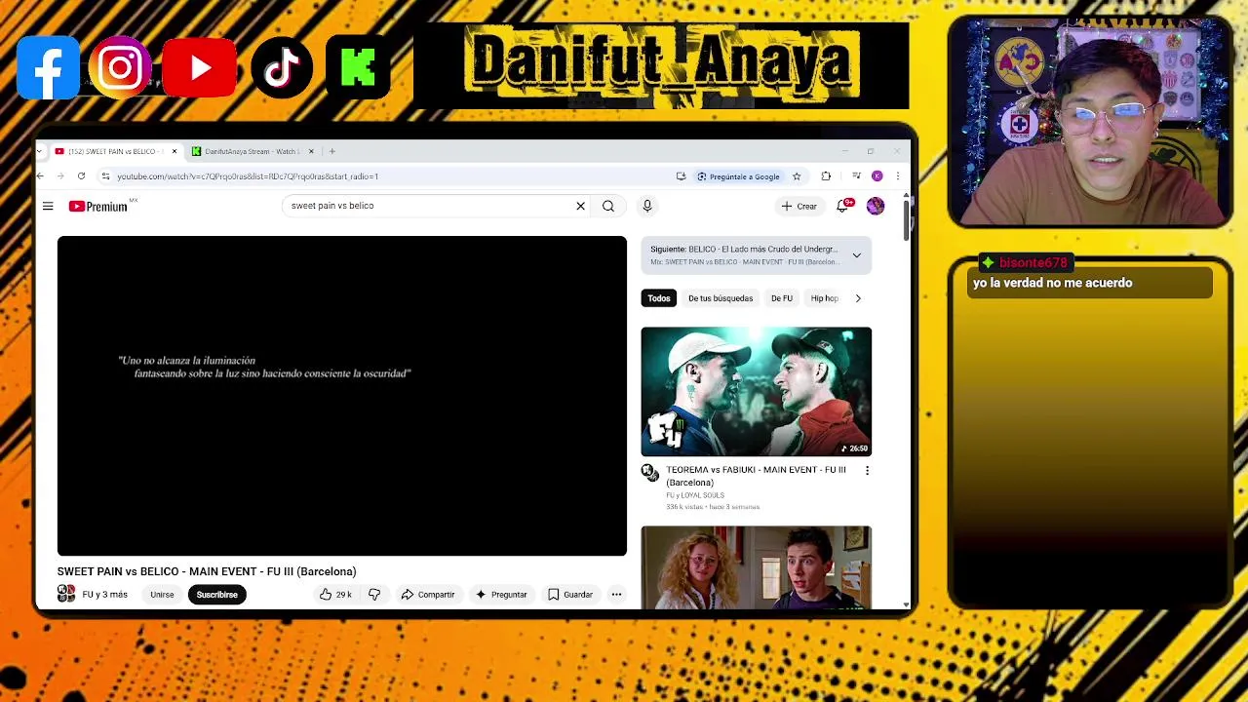
Task: Open Chrome profile avatar K
Action: pos(877,176)
